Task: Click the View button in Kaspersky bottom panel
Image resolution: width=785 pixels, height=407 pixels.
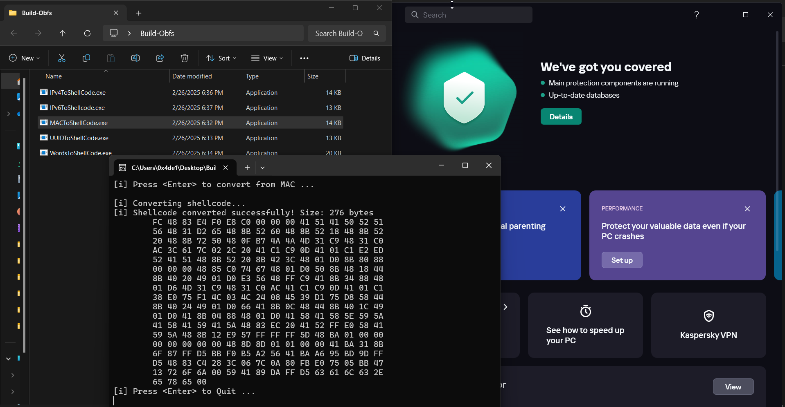Action: [x=733, y=387]
